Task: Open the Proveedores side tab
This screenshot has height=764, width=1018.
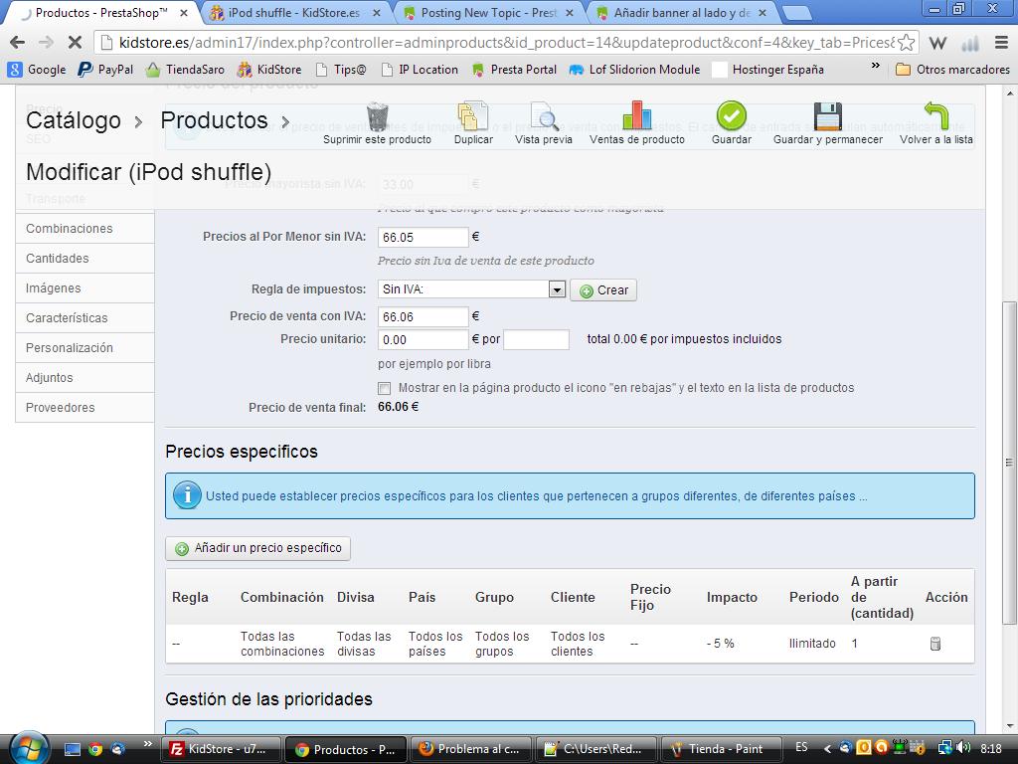Action: pos(85,408)
